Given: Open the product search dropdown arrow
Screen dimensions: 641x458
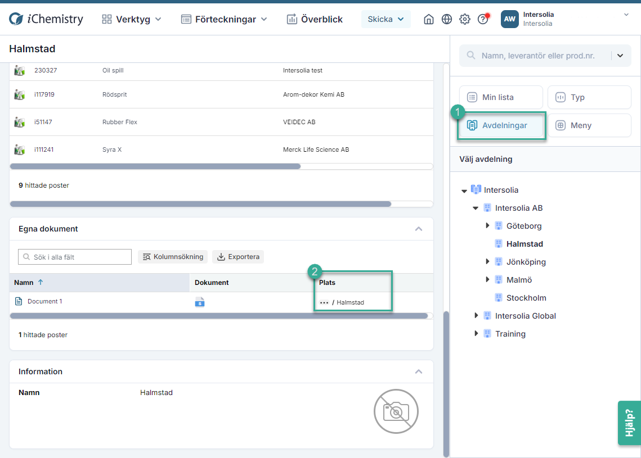Looking at the screenshot, I should click(x=620, y=56).
